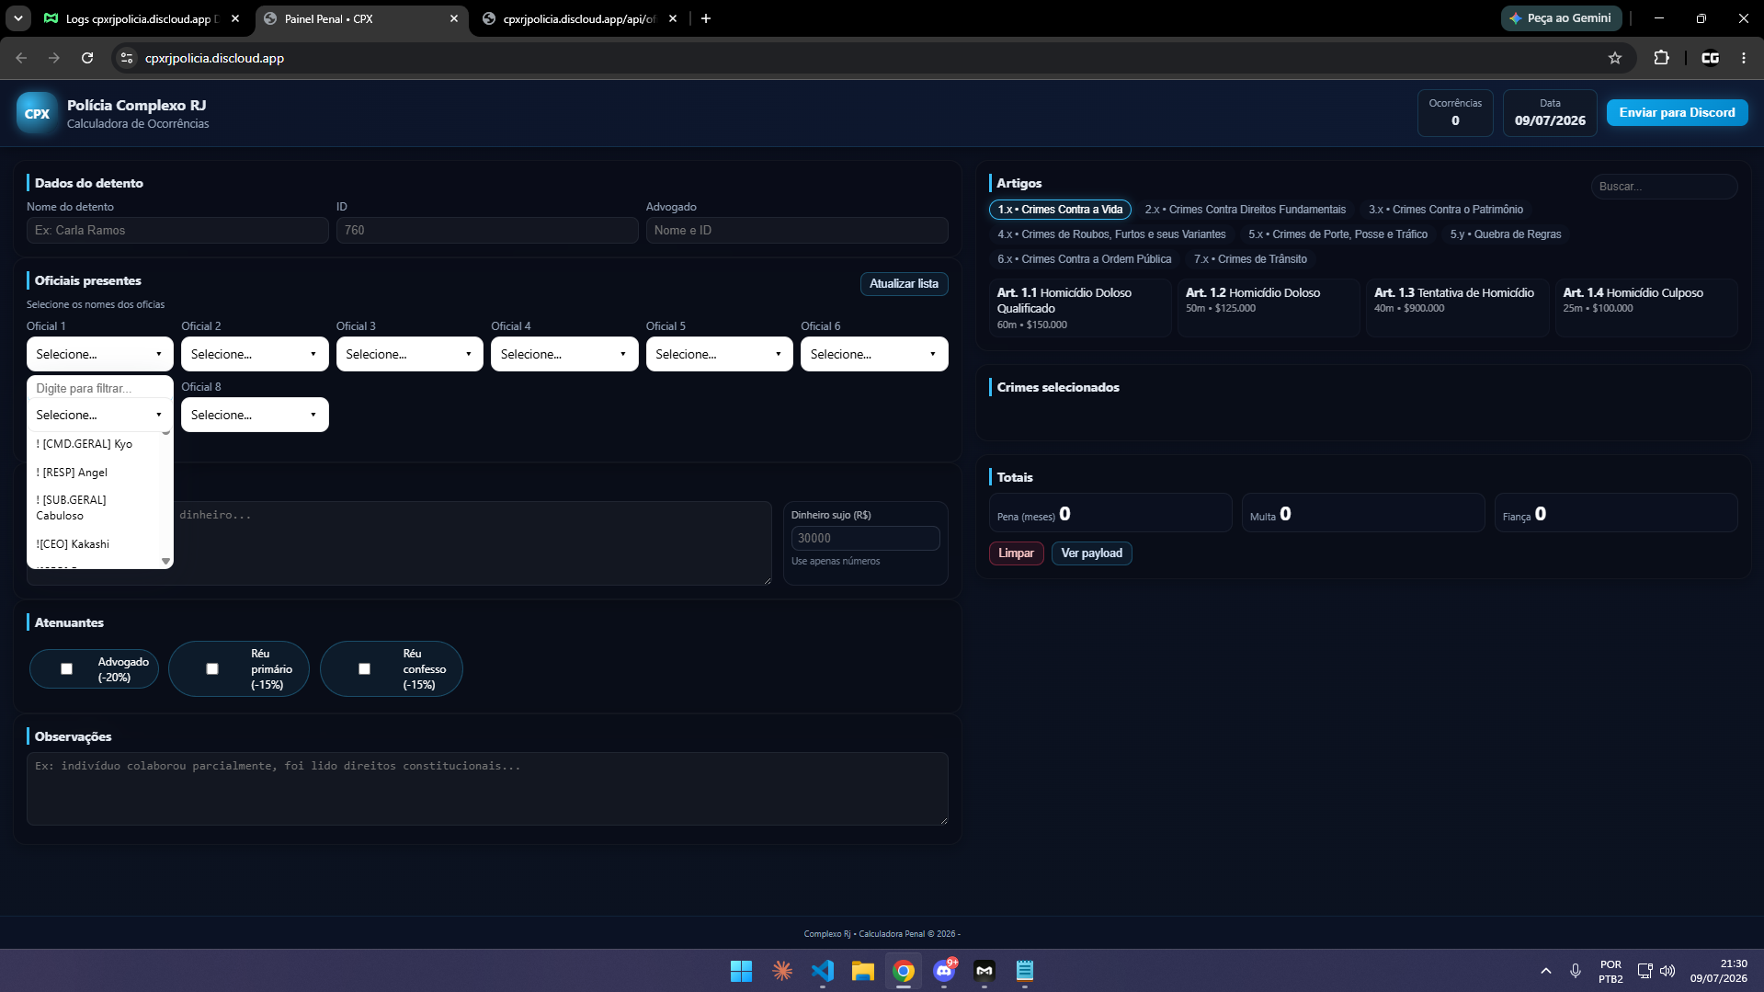Choose an officer in Oficial 5 dropdown
This screenshot has width=1764, height=992.
click(720, 354)
